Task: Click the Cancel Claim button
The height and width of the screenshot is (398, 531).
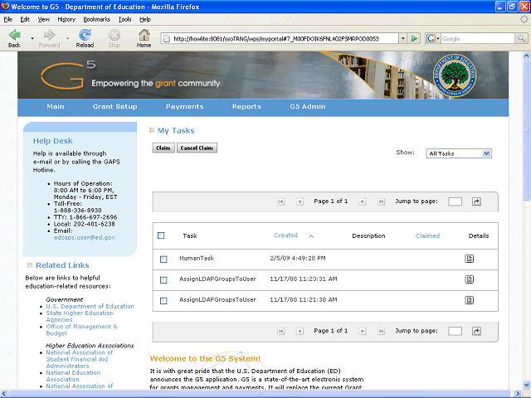Action: point(197,148)
